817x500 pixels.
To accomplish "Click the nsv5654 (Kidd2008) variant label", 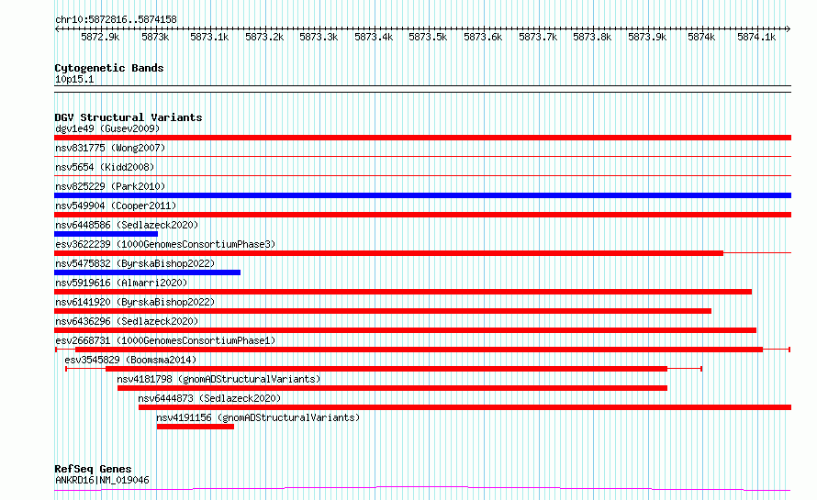I will coord(105,167).
